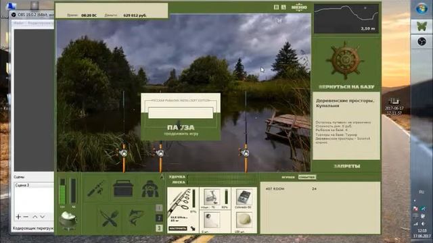Select the fishing line spool slot
Screen dimensions: 433x243
[x=244, y=197]
